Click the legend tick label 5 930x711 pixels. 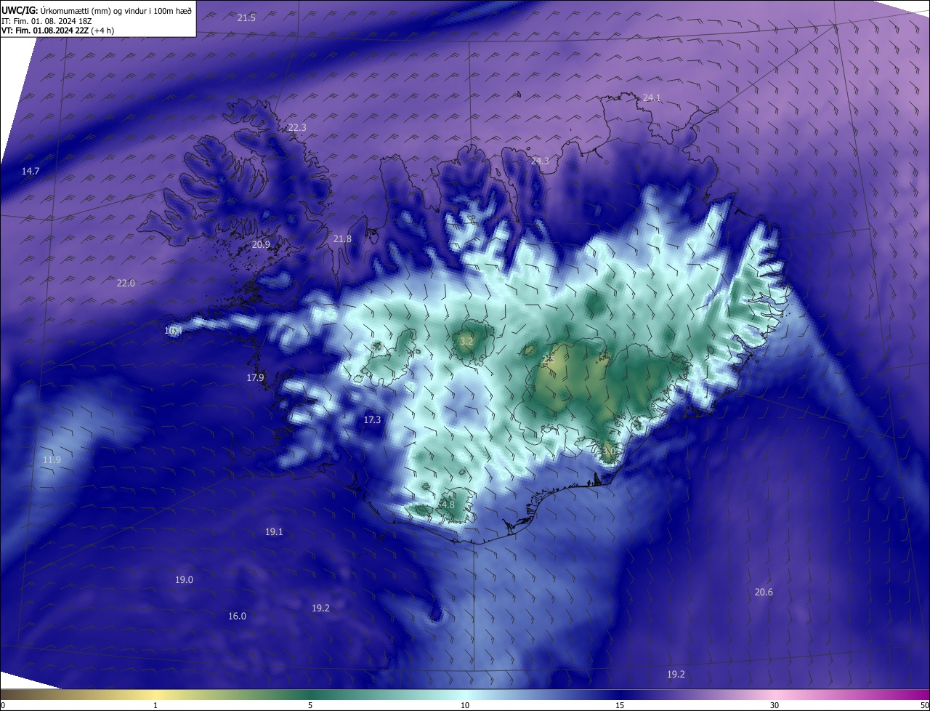click(310, 705)
